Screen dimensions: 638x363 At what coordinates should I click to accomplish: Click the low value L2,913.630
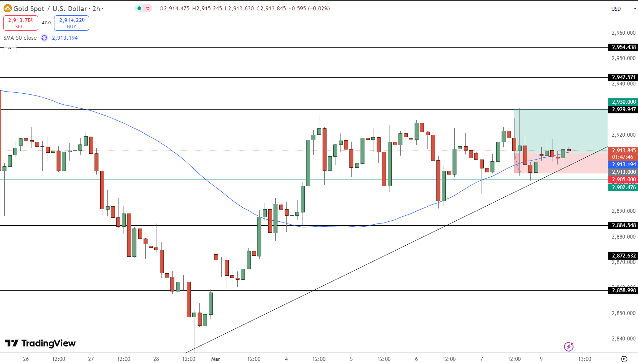click(239, 9)
